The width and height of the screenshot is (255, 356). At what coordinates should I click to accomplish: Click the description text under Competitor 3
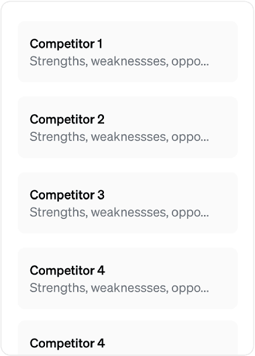click(119, 212)
